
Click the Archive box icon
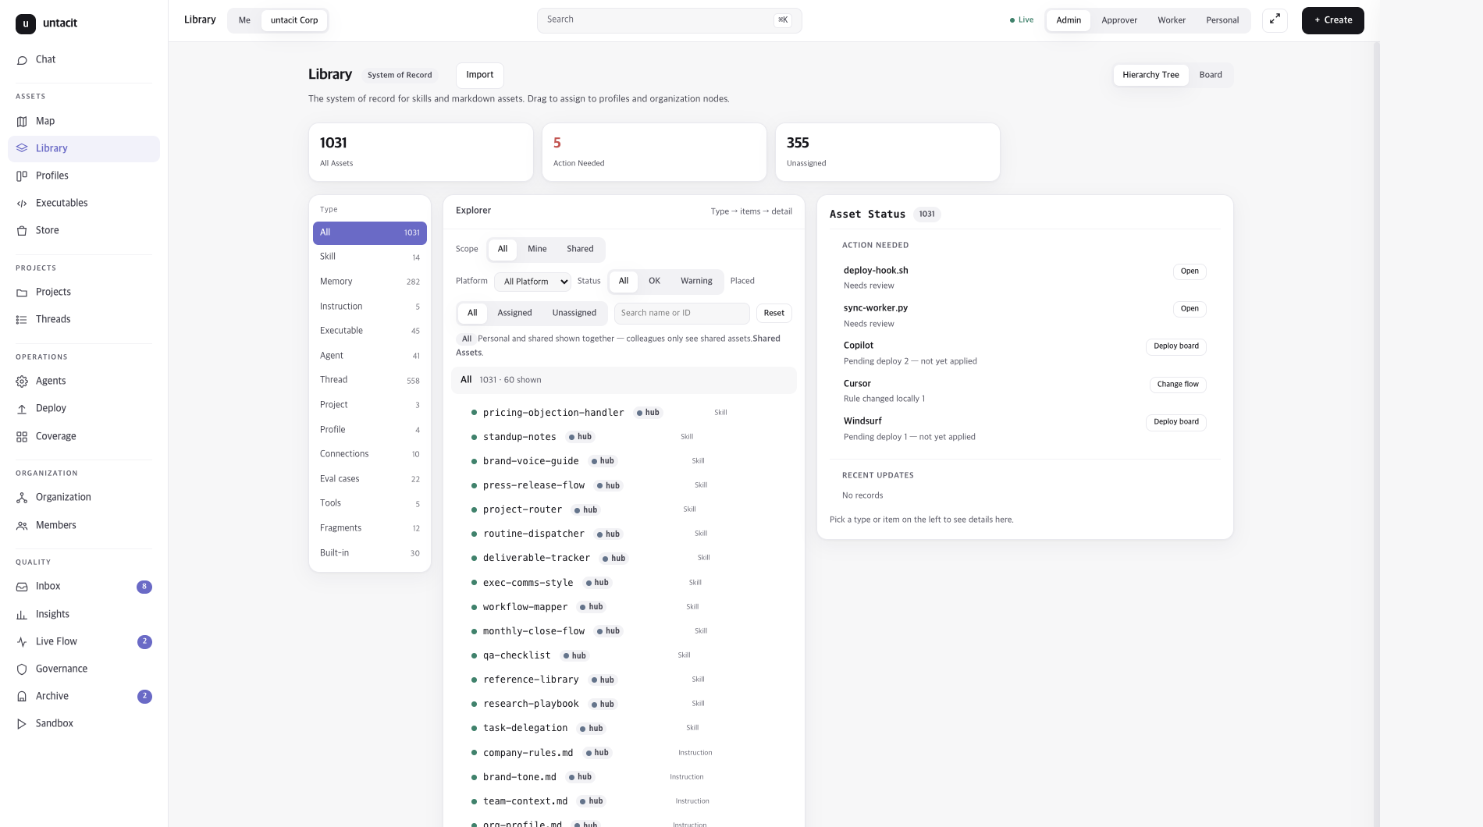[x=22, y=697]
